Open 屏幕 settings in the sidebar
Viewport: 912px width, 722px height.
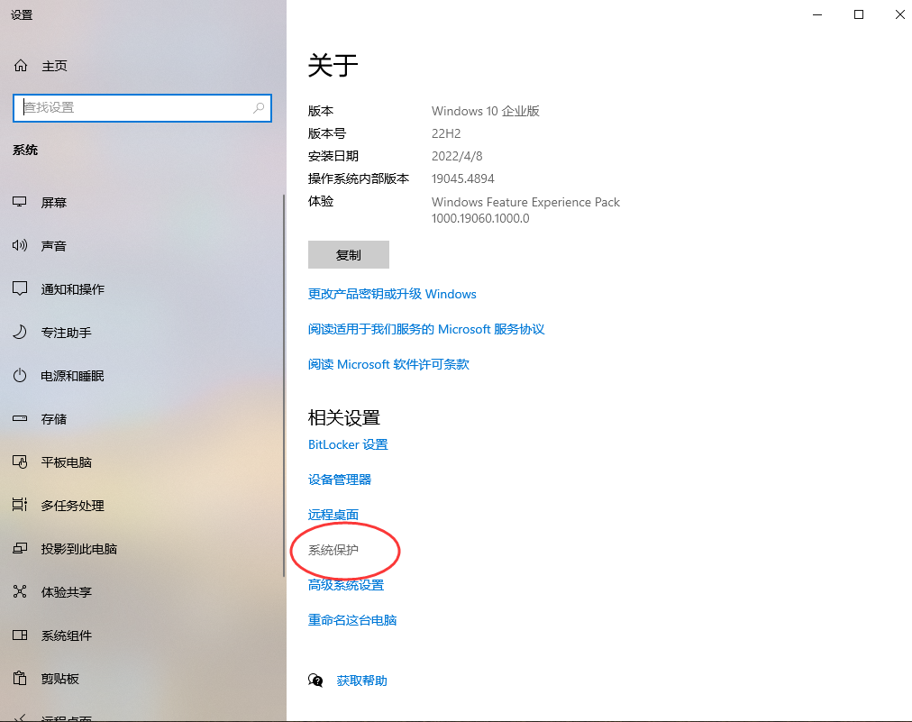click(x=54, y=202)
